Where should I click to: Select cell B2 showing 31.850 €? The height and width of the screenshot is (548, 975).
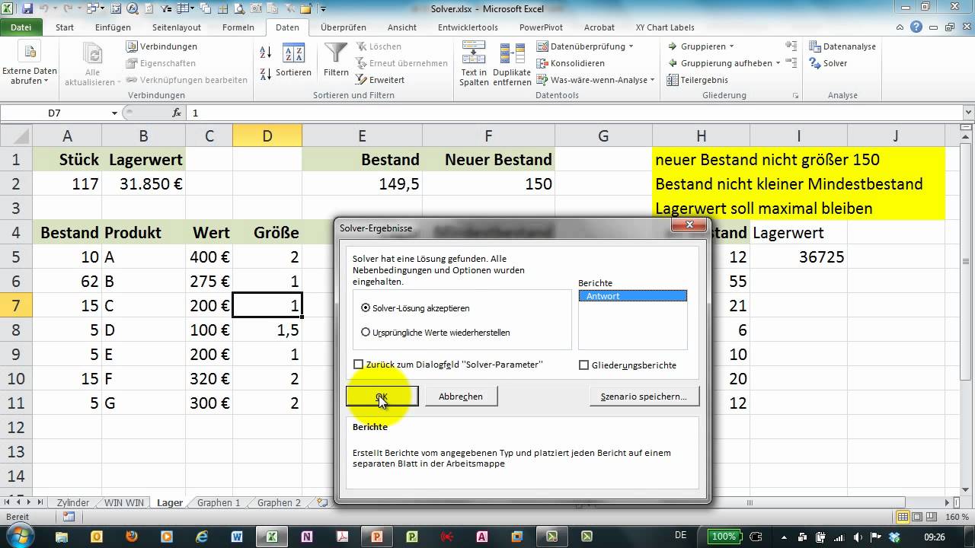(143, 184)
